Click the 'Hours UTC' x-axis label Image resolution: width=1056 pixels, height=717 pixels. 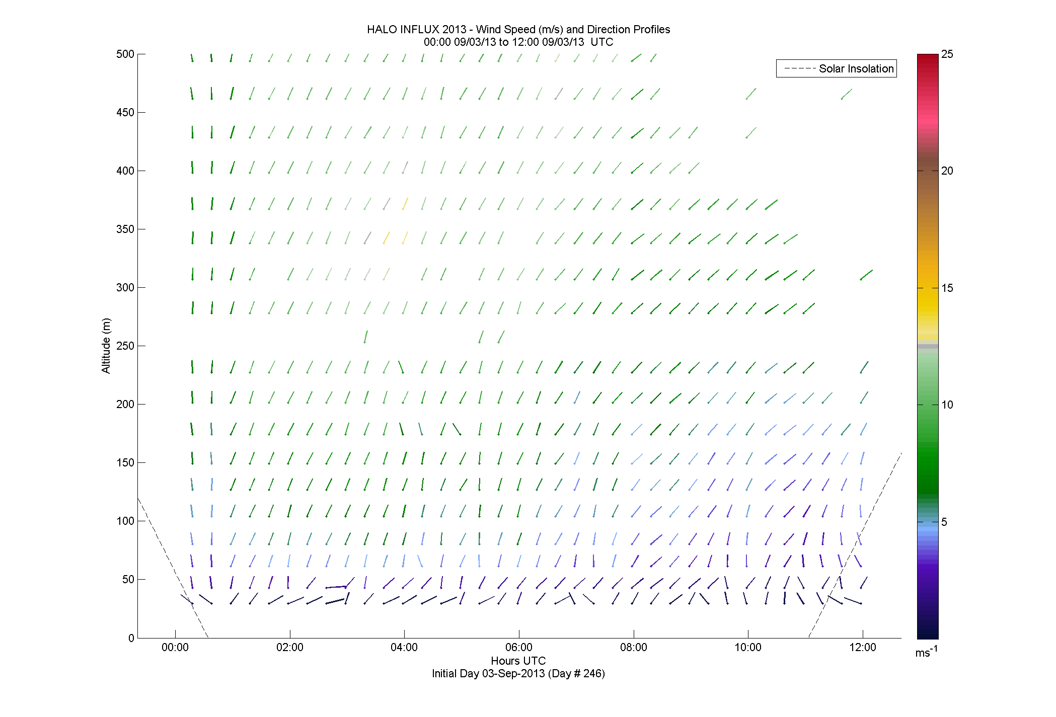coord(518,661)
